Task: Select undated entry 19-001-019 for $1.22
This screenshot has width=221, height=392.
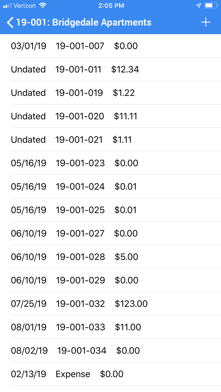Action: click(110, 93)
